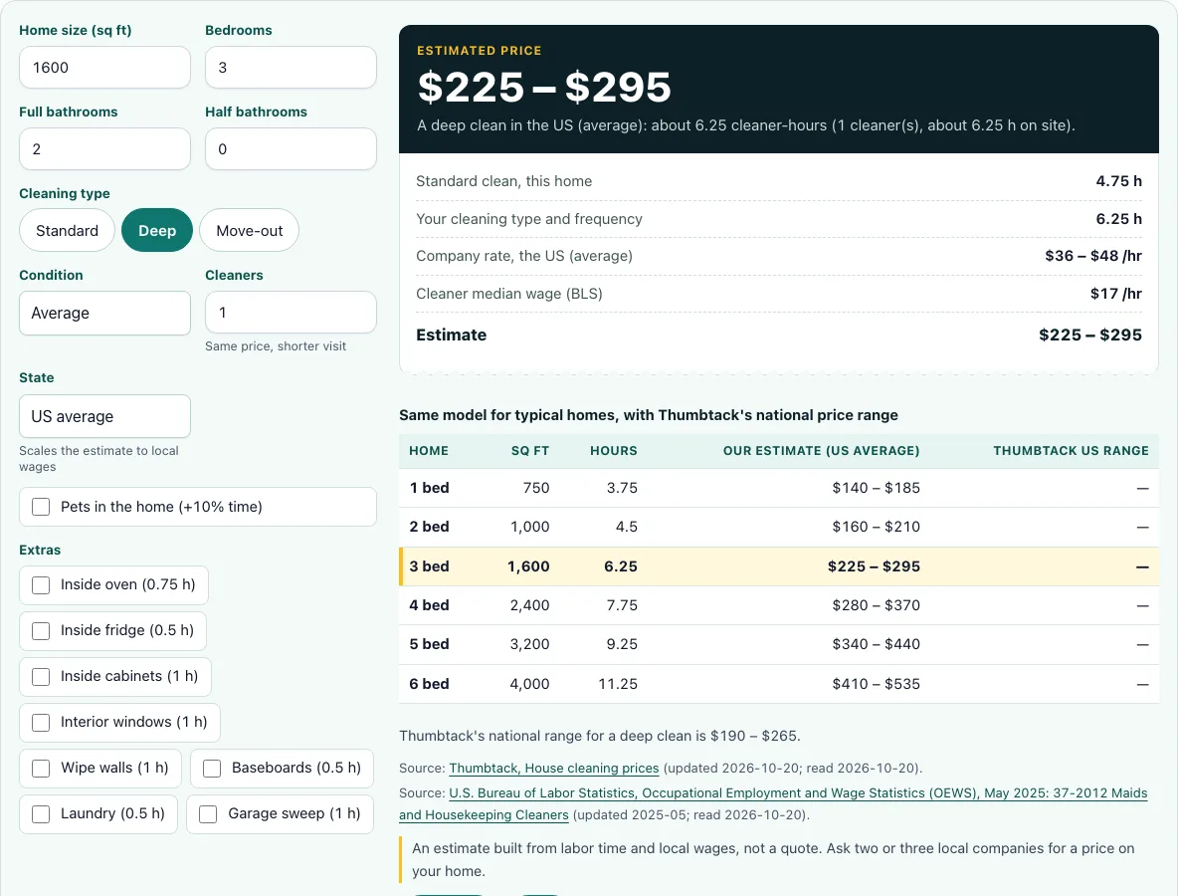Check the Wipe walls extra
Screen dimensions: 1178x896
click(x=41, y=769)
